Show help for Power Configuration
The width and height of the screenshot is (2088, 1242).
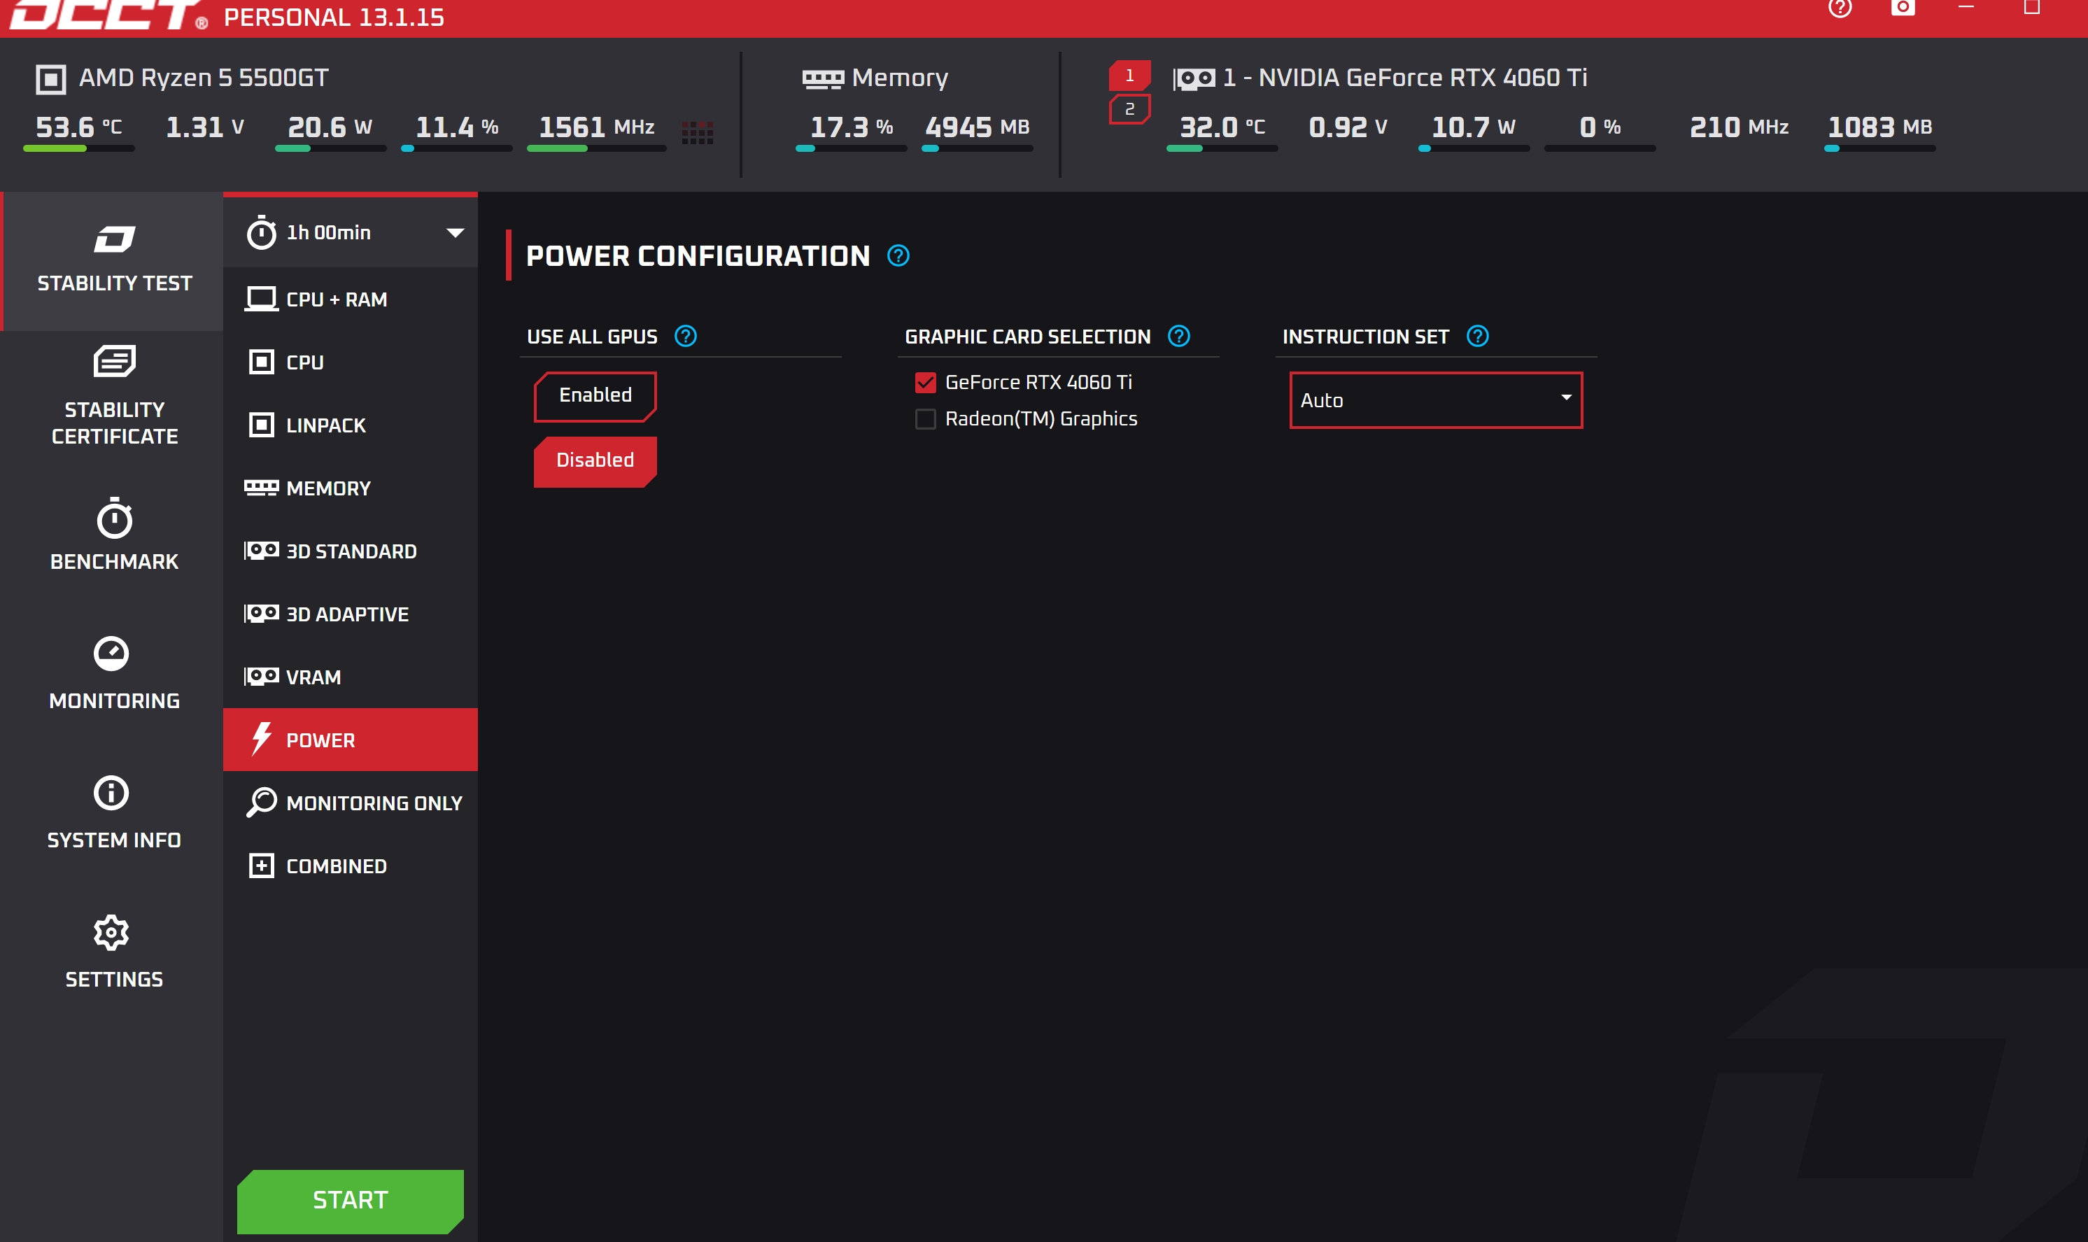[x=898, y=255]
